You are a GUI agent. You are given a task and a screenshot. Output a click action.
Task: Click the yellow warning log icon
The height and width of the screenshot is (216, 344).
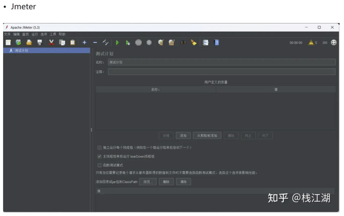311,43
